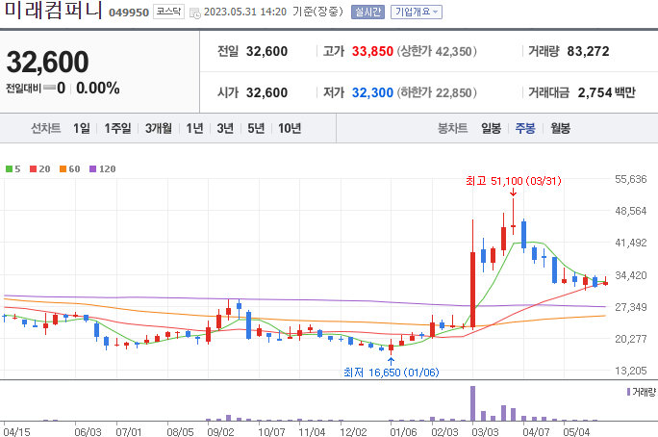
Task: Click the 최고 51,100 (03/31) peak label
Action: click(x=514, y=181)
